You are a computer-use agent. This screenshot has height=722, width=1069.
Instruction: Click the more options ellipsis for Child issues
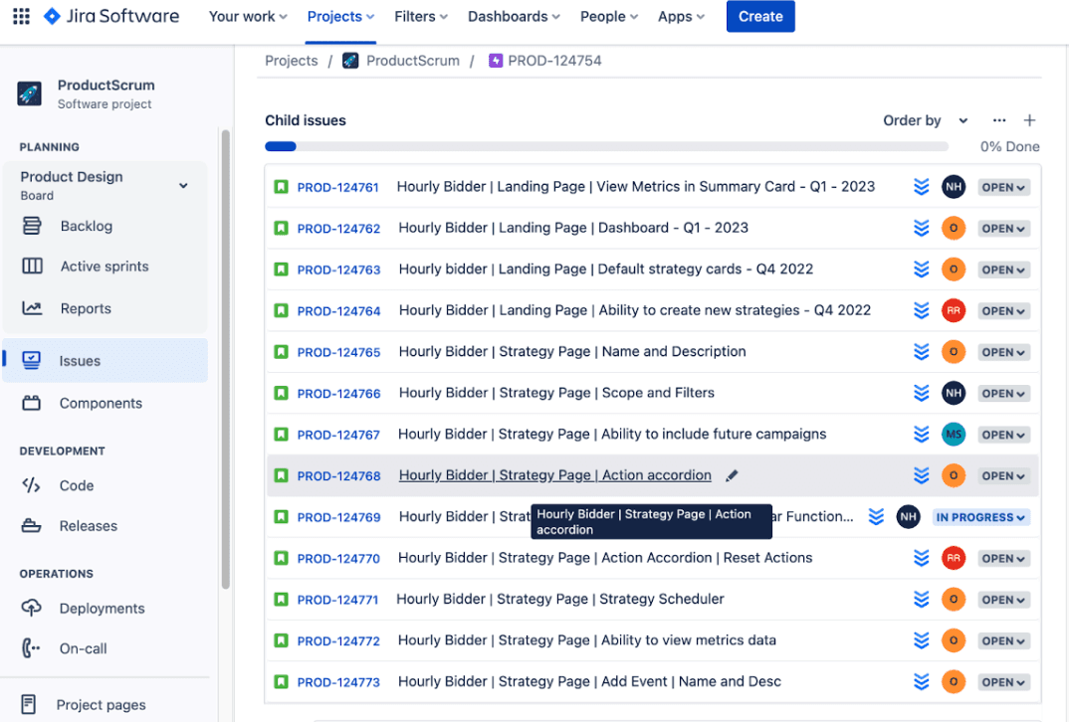pos(998,120)
